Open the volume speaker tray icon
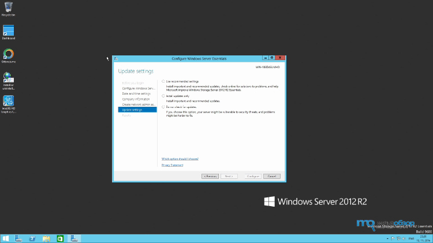433x243 pixels. pyautogui.click(x=404, y=238)
